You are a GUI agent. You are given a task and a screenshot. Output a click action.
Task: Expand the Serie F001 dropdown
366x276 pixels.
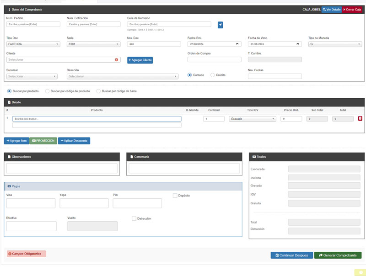(94, 44)
